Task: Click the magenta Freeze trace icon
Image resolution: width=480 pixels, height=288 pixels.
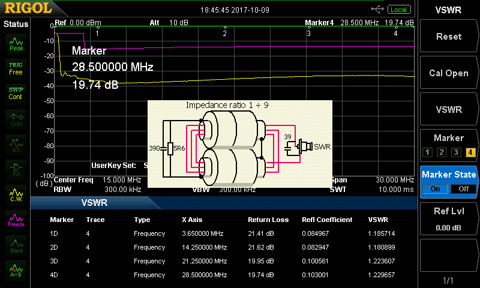Action: pyautogui.click(x=16, y=218)
